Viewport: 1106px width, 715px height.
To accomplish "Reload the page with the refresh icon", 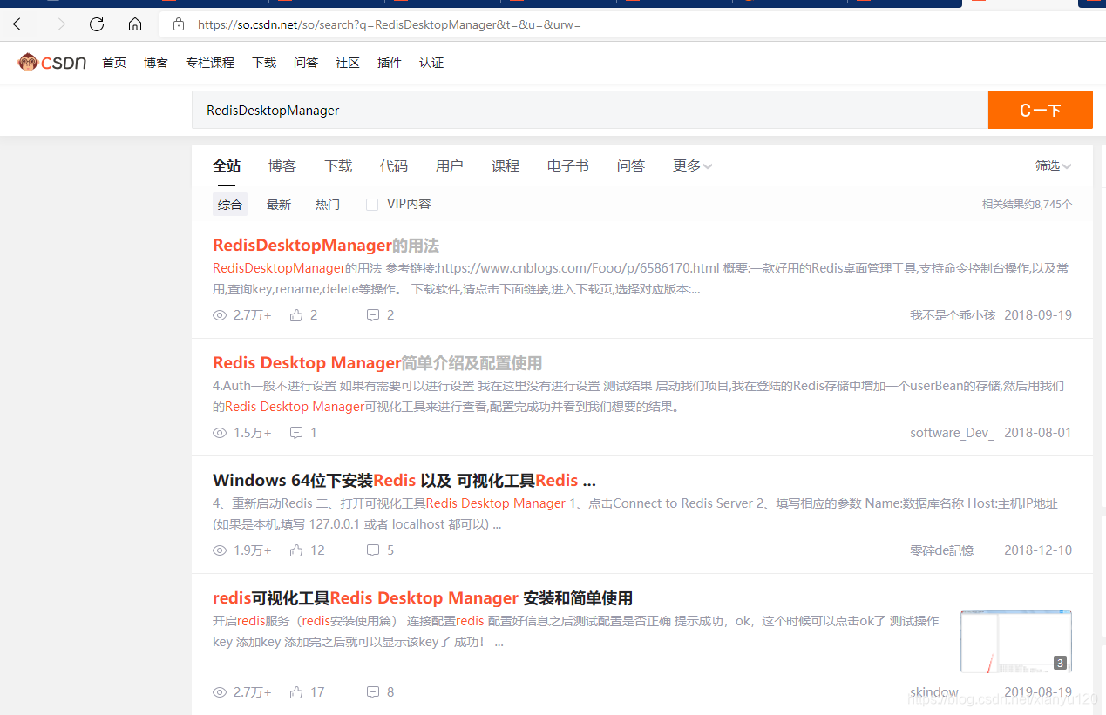I will coord(97,24).
